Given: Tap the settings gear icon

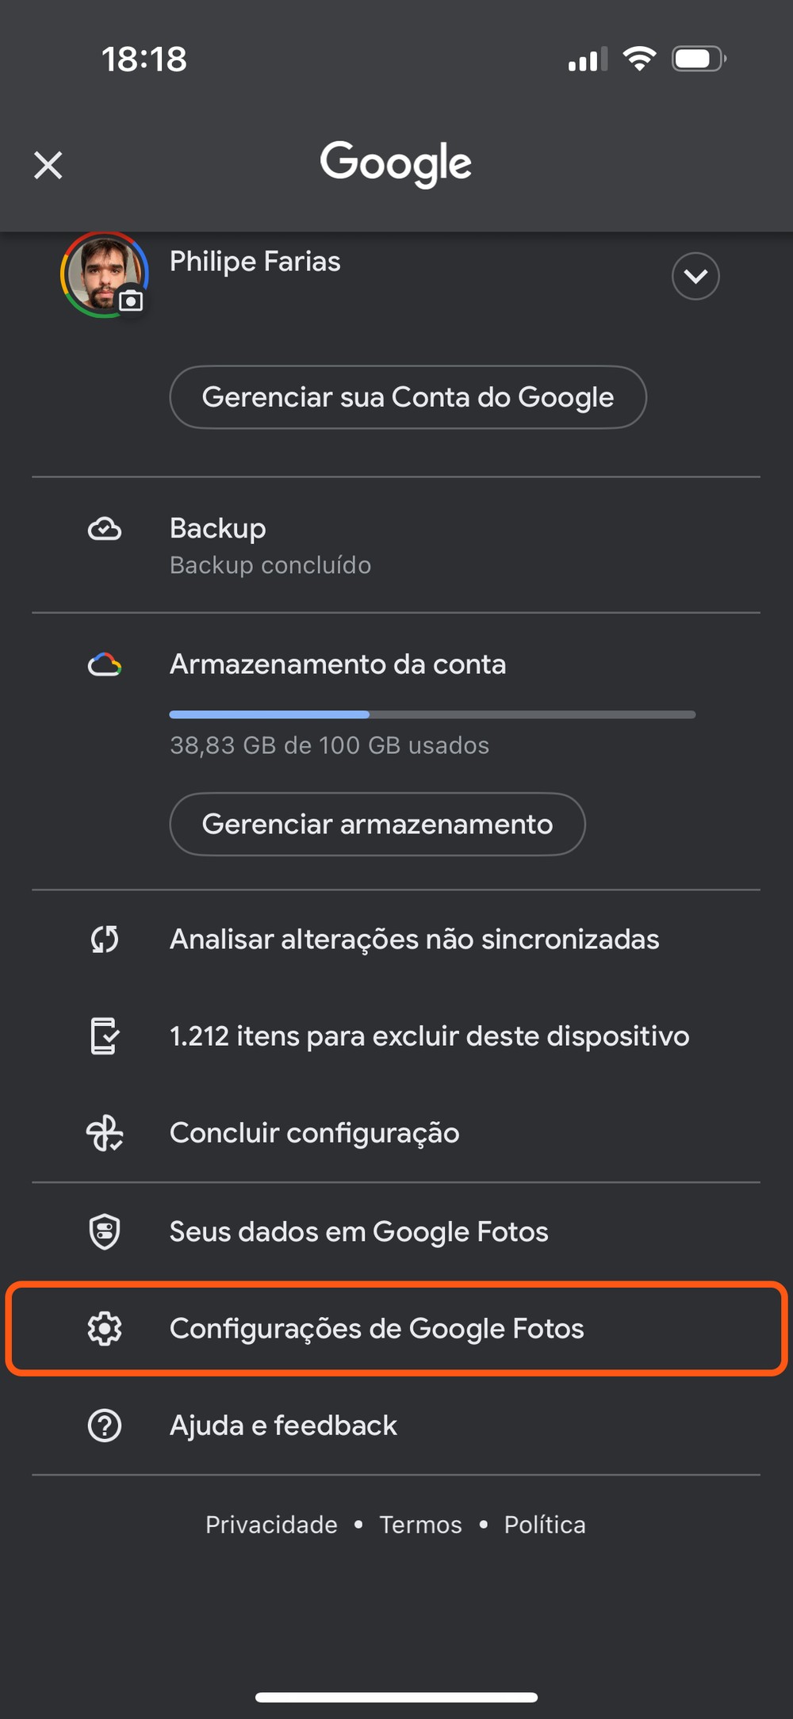Looking at the screenshot, I should click(105, 1329).
